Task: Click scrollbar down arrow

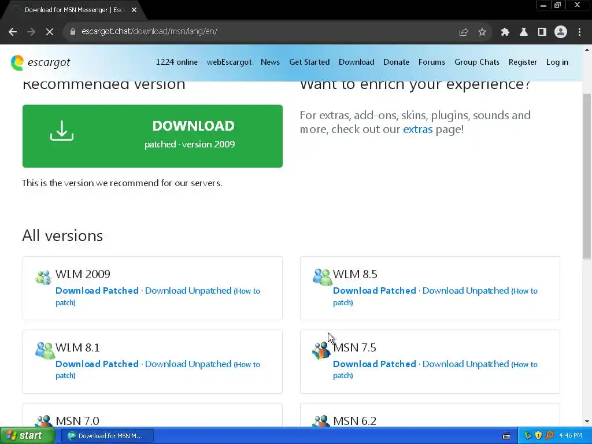Action: coord(587,421)
